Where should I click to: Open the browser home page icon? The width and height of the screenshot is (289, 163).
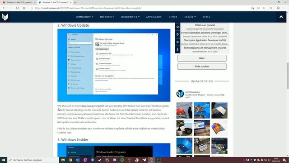(x=24, y=8)
